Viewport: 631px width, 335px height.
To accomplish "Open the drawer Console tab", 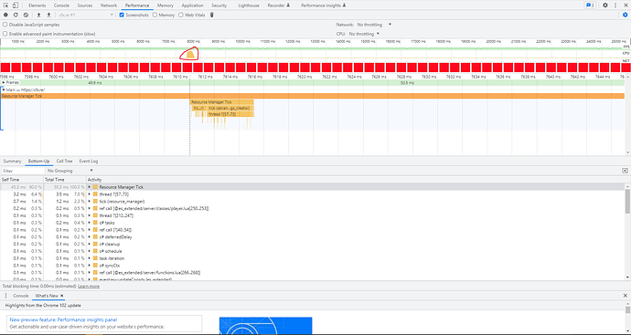I will (x=20, y=296).
